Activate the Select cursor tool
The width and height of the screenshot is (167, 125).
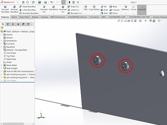pyautogui.click(x=63, y=2)
